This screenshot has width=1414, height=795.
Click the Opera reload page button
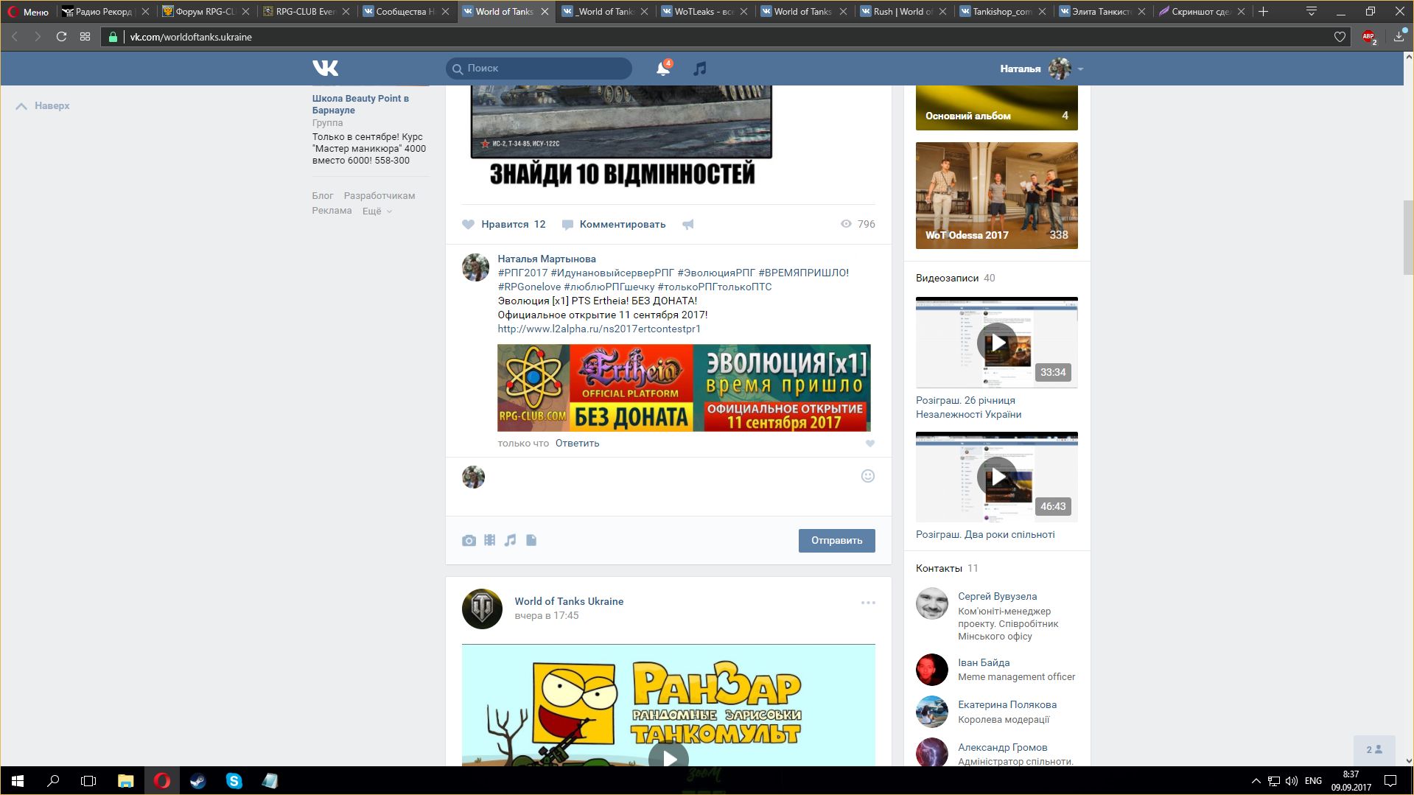click(61, 36)
